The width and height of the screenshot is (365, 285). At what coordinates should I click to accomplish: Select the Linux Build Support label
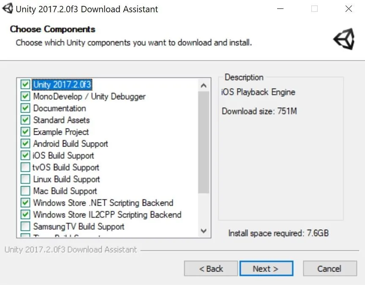[x=67, y=179]
